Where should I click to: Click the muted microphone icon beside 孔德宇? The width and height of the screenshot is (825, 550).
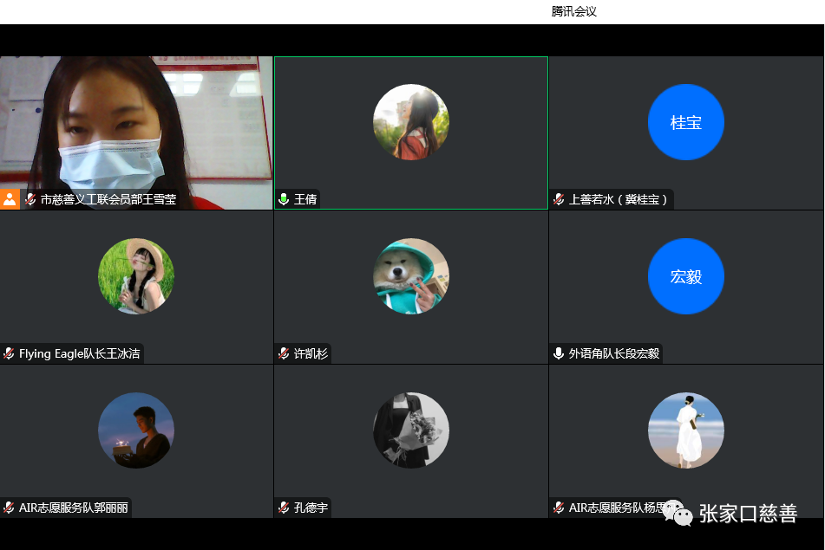(x=284, y=508)
